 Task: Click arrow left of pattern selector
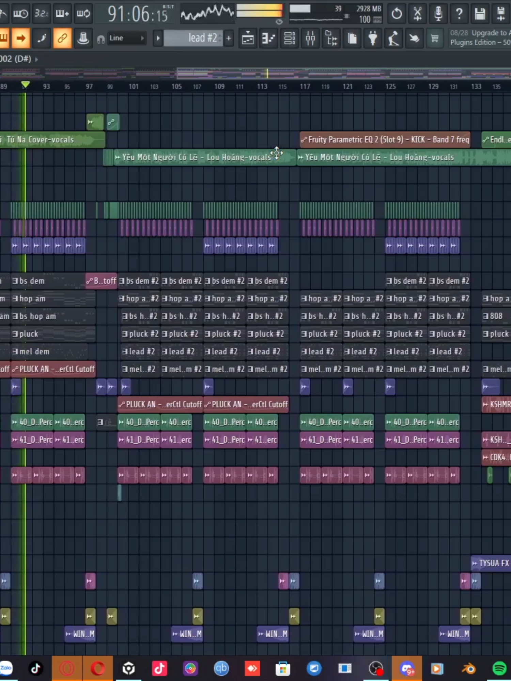click(158, 38)
